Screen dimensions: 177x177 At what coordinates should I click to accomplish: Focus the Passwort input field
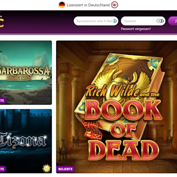pos(143,21)
